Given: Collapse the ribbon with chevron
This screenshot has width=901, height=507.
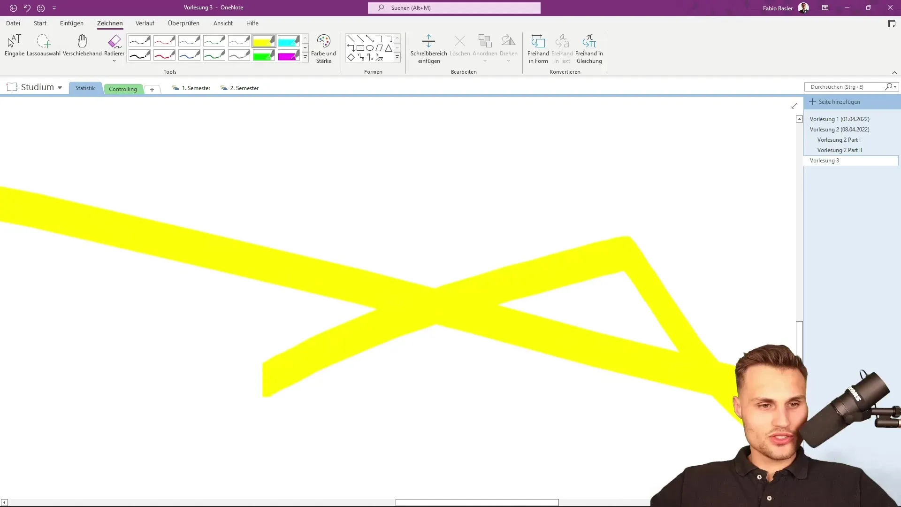Looking at the screenshot, I should pyautogui.click(x=894, y=72).
